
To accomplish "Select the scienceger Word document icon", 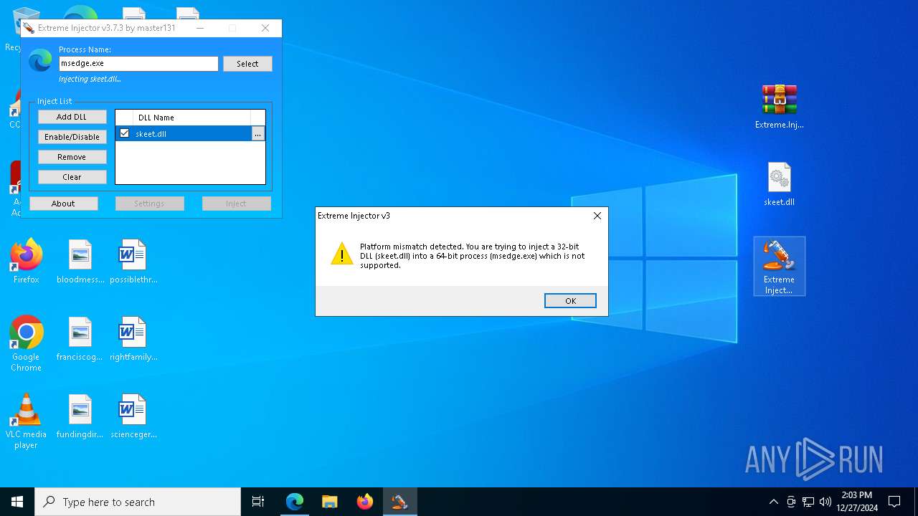I will pyautogui.click(x=133, y=416).
